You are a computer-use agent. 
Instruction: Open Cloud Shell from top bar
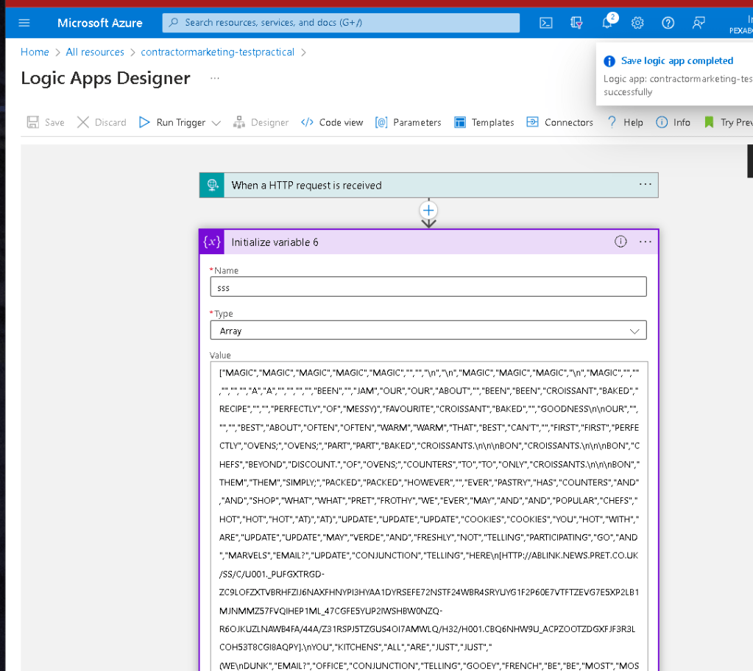point(546,23)
